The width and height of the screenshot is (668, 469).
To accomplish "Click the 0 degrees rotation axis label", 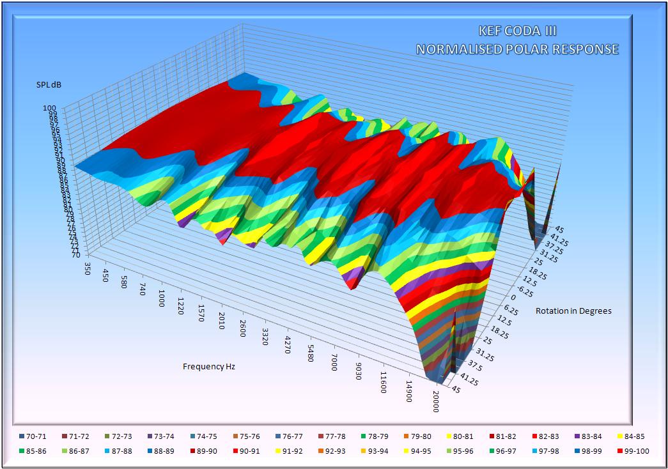I will [513, 298].
